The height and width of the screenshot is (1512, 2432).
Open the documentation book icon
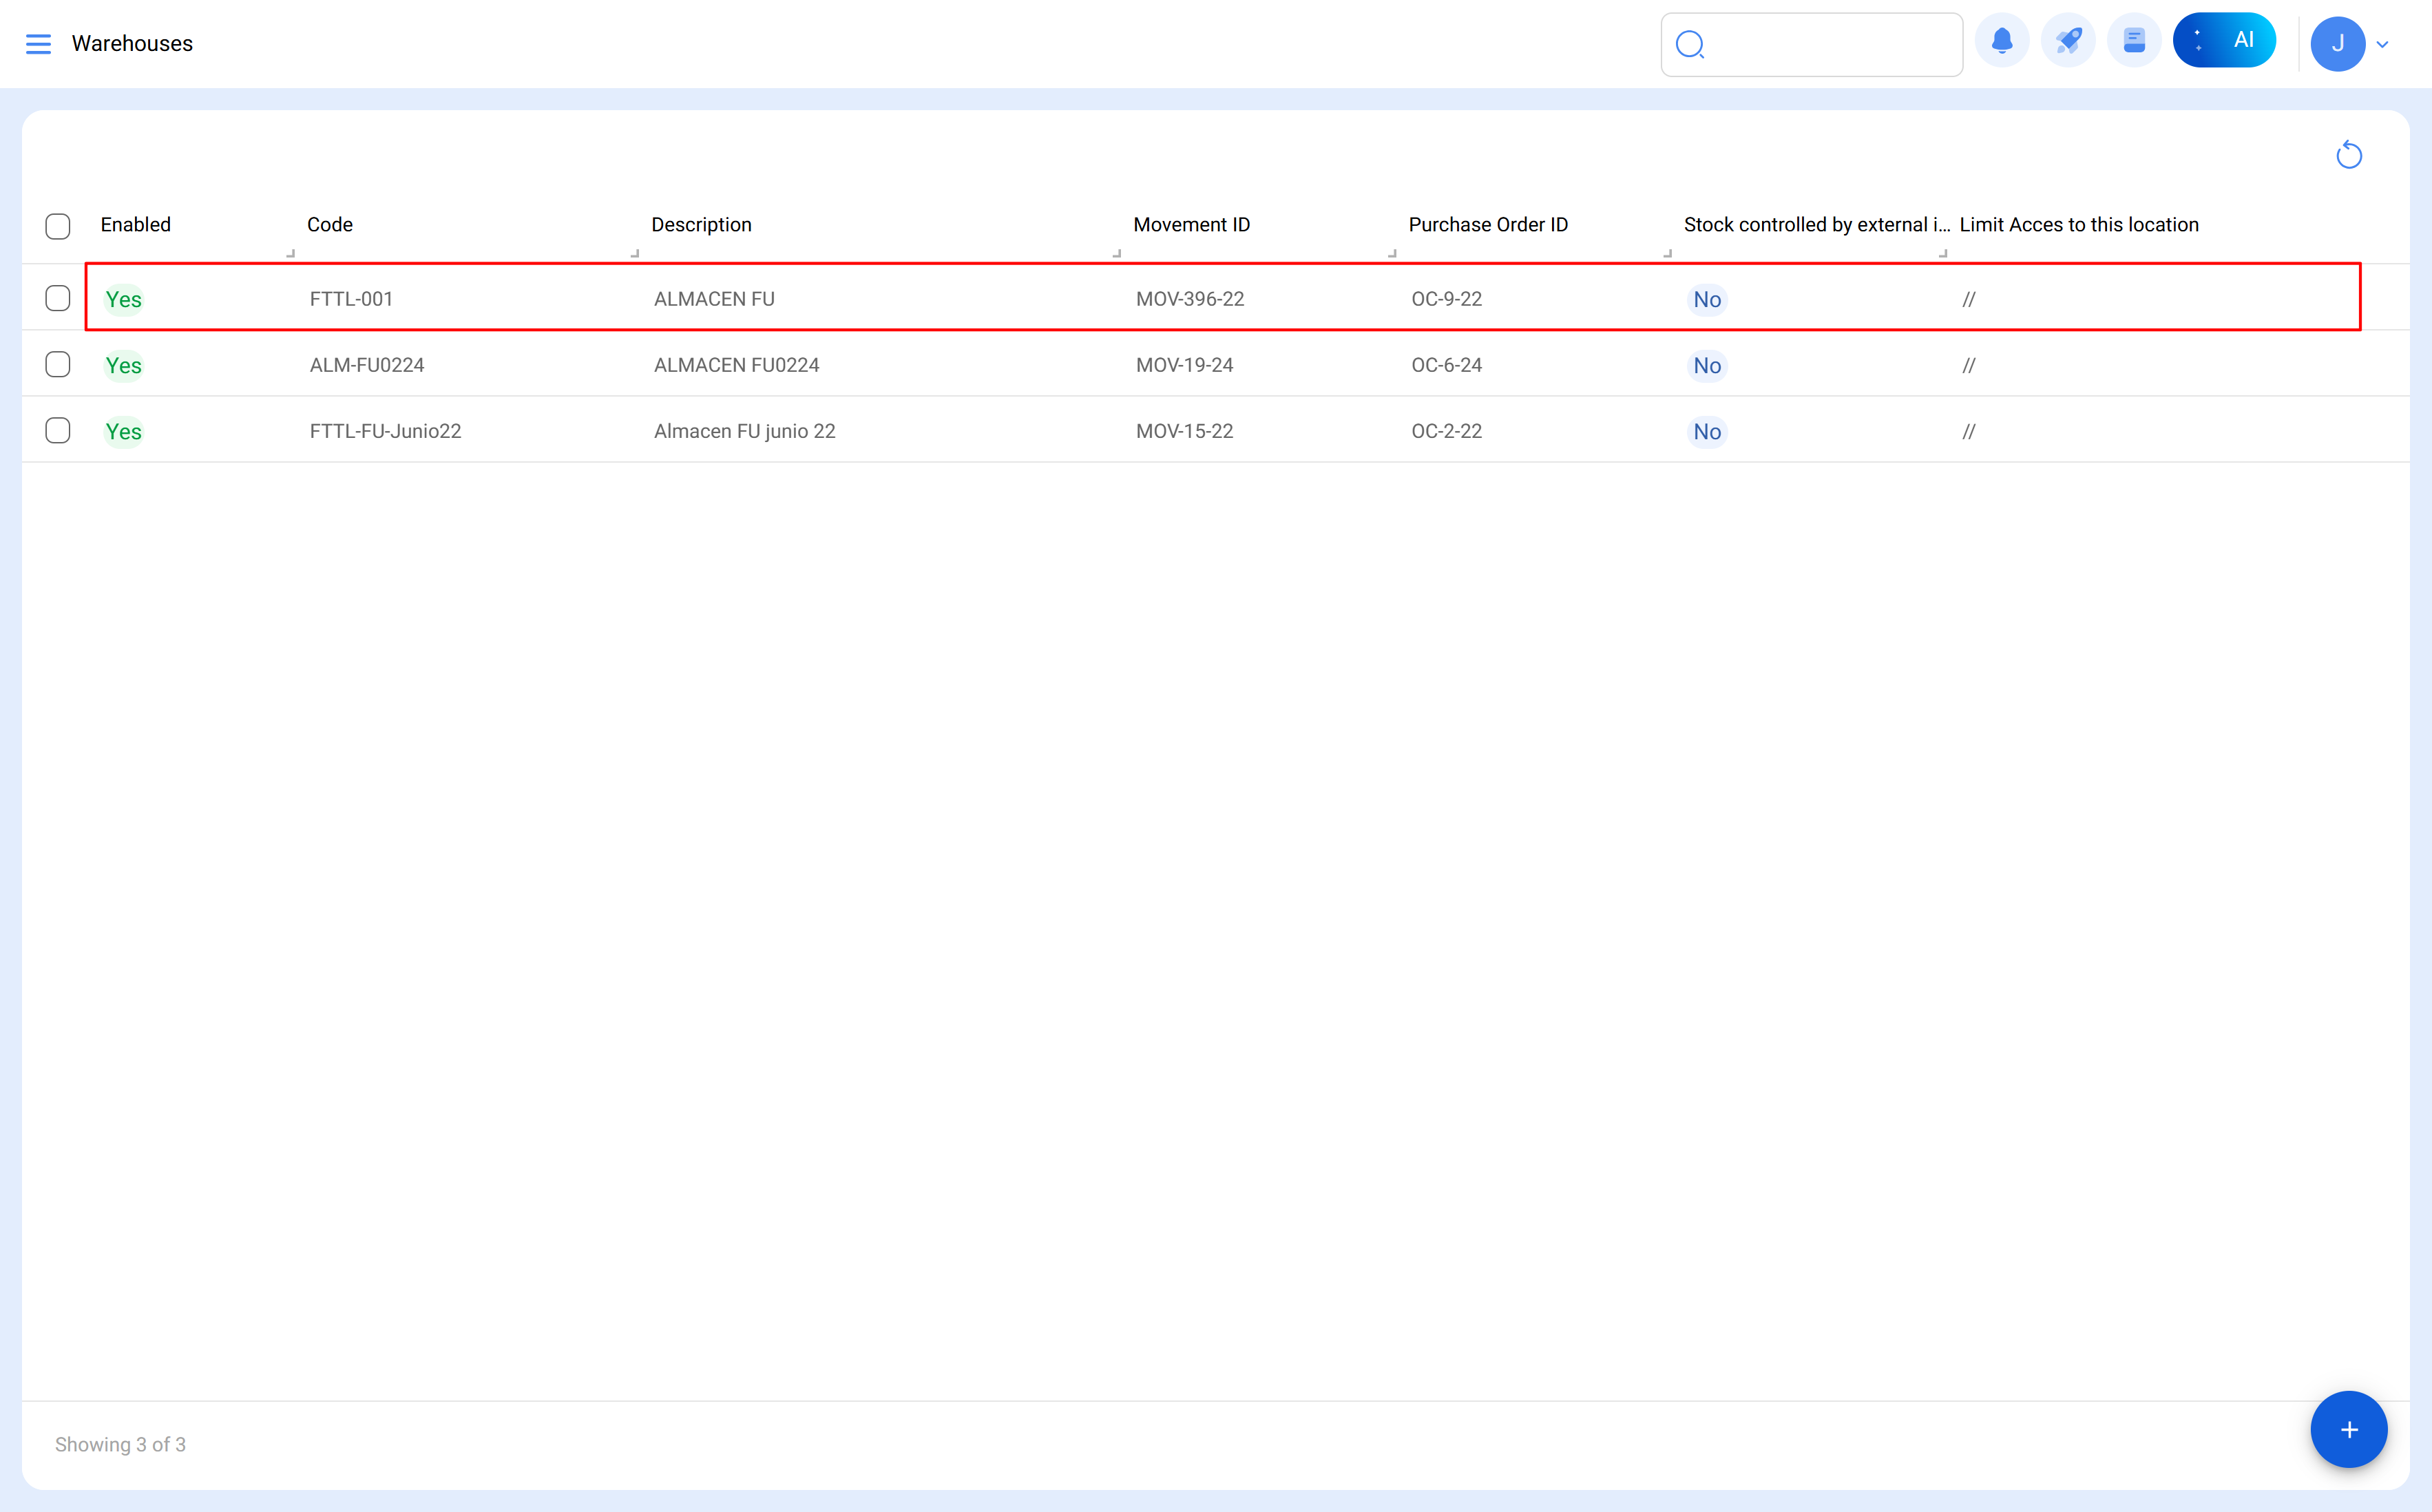2134,41
